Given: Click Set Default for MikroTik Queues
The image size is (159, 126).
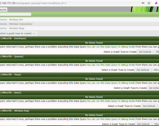Looking at the screenshot, I should click(143, 70).
